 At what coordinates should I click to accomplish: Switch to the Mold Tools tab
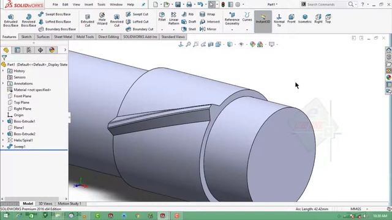pos(85,37)
